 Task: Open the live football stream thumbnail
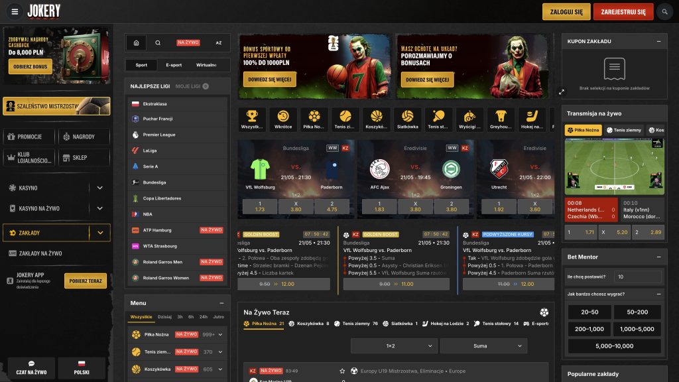[614, 166]
